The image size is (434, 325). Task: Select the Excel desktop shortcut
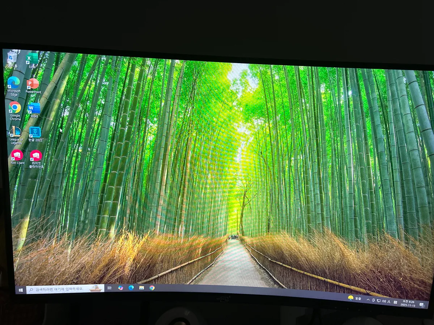coord(33,61)
